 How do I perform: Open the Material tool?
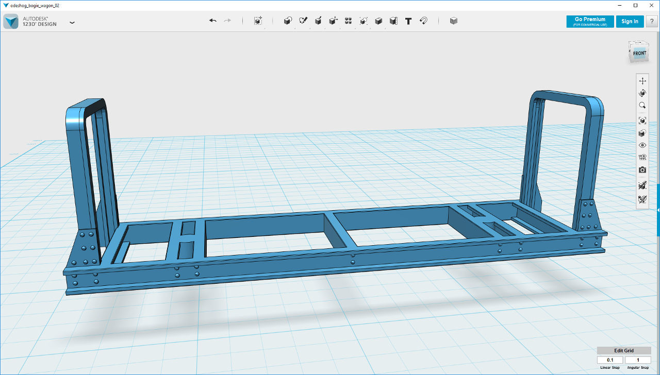[453, 21]
